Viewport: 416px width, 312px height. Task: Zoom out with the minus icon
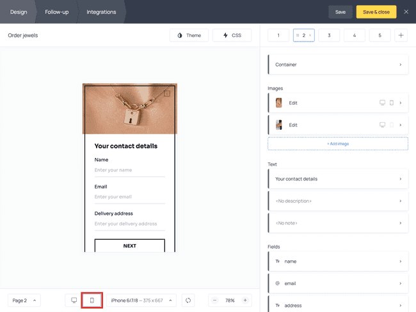[214, 300]
